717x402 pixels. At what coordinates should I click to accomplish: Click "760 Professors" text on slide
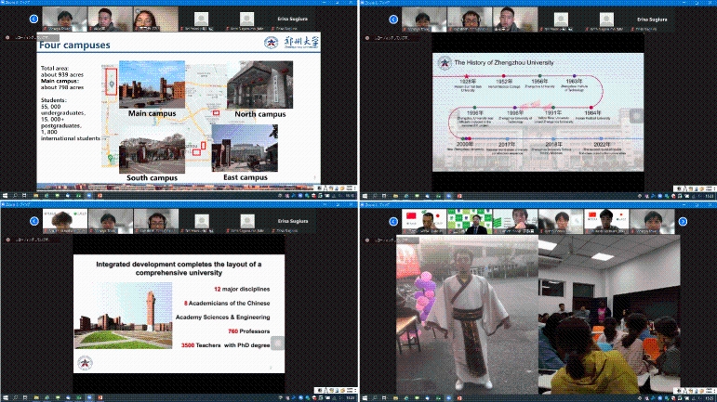(x=248, y=331)
